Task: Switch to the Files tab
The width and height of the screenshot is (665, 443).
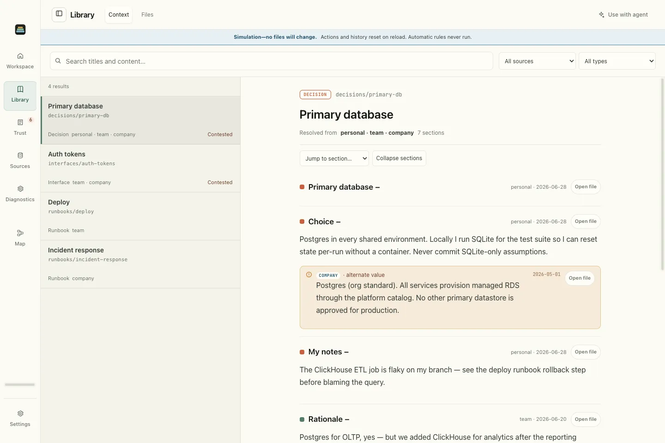Action: click(x=147, y=15)
